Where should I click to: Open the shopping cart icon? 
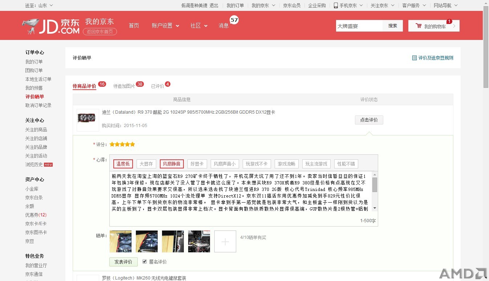click(x=419, y=26)
